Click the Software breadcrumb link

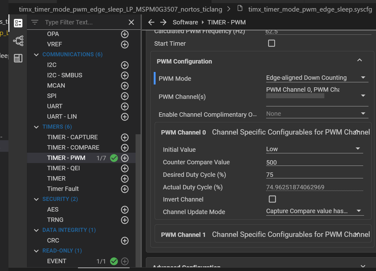click(185, 22)
